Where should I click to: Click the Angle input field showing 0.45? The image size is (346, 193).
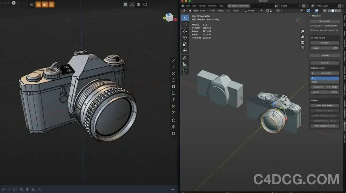[x=324, y=92]
